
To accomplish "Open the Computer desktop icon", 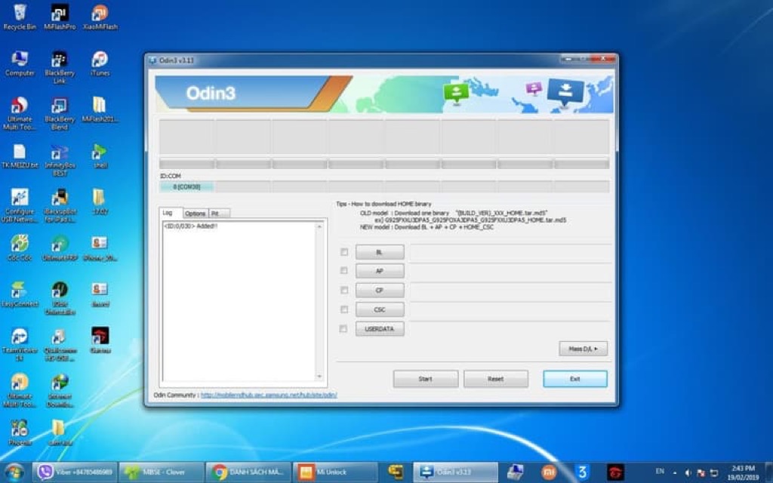I will 20,64.
